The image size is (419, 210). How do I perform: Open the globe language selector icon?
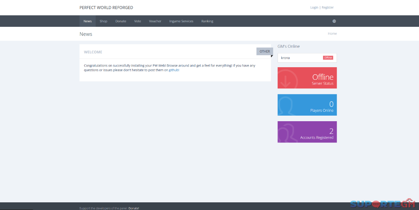[334, 21]
